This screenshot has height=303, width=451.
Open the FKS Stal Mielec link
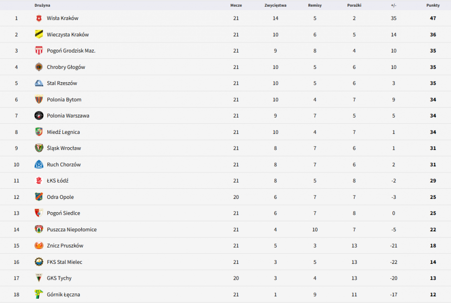65,262
